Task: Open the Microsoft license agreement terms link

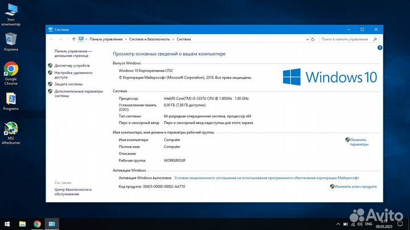Action: pyautogui.click(x=266, y=178)
